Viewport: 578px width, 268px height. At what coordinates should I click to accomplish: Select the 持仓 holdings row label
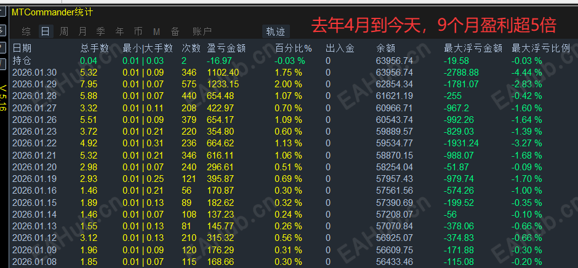(22, 60)
